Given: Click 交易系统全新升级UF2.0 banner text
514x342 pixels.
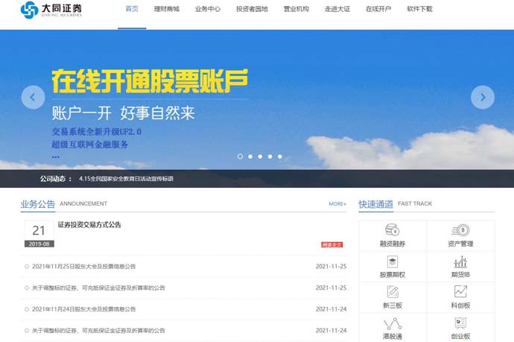Looking at the screenshot, I should [96, 132].
